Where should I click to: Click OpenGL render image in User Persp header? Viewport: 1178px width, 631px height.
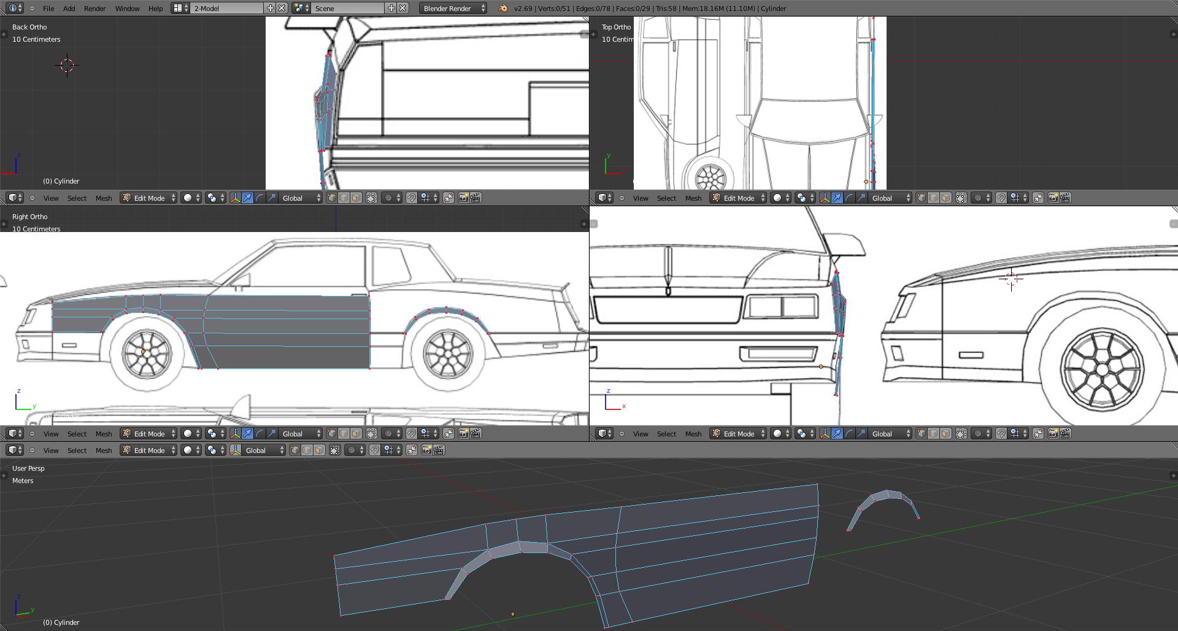[x=426, y=450]
